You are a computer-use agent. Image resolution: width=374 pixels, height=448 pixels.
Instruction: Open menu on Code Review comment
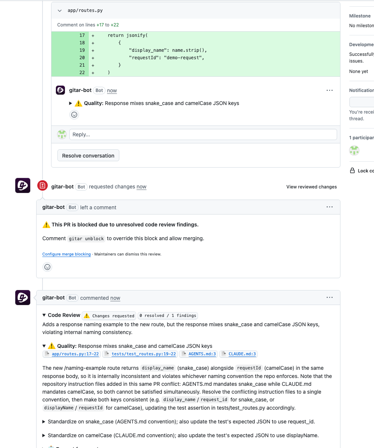(329, 298)
